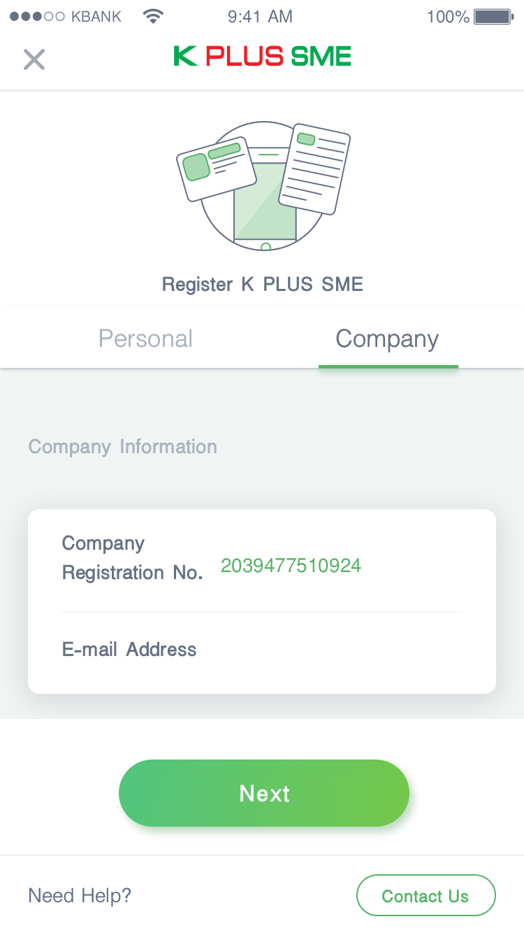Tap the WiFi status icon
The width and height of the screenshot is (524, 933).
coord(152,17)
